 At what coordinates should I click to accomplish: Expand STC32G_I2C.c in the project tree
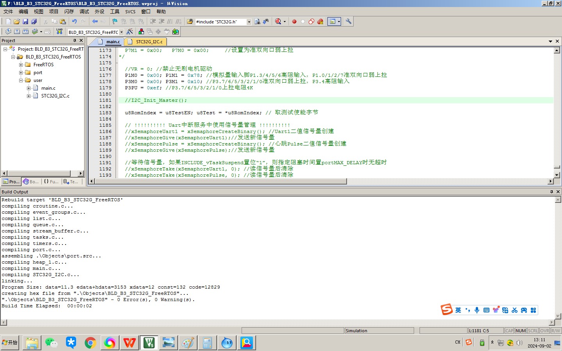click(28, 96)
